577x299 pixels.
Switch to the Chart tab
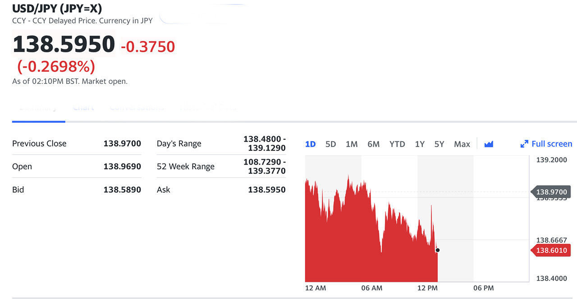click(x=83, y=108)
